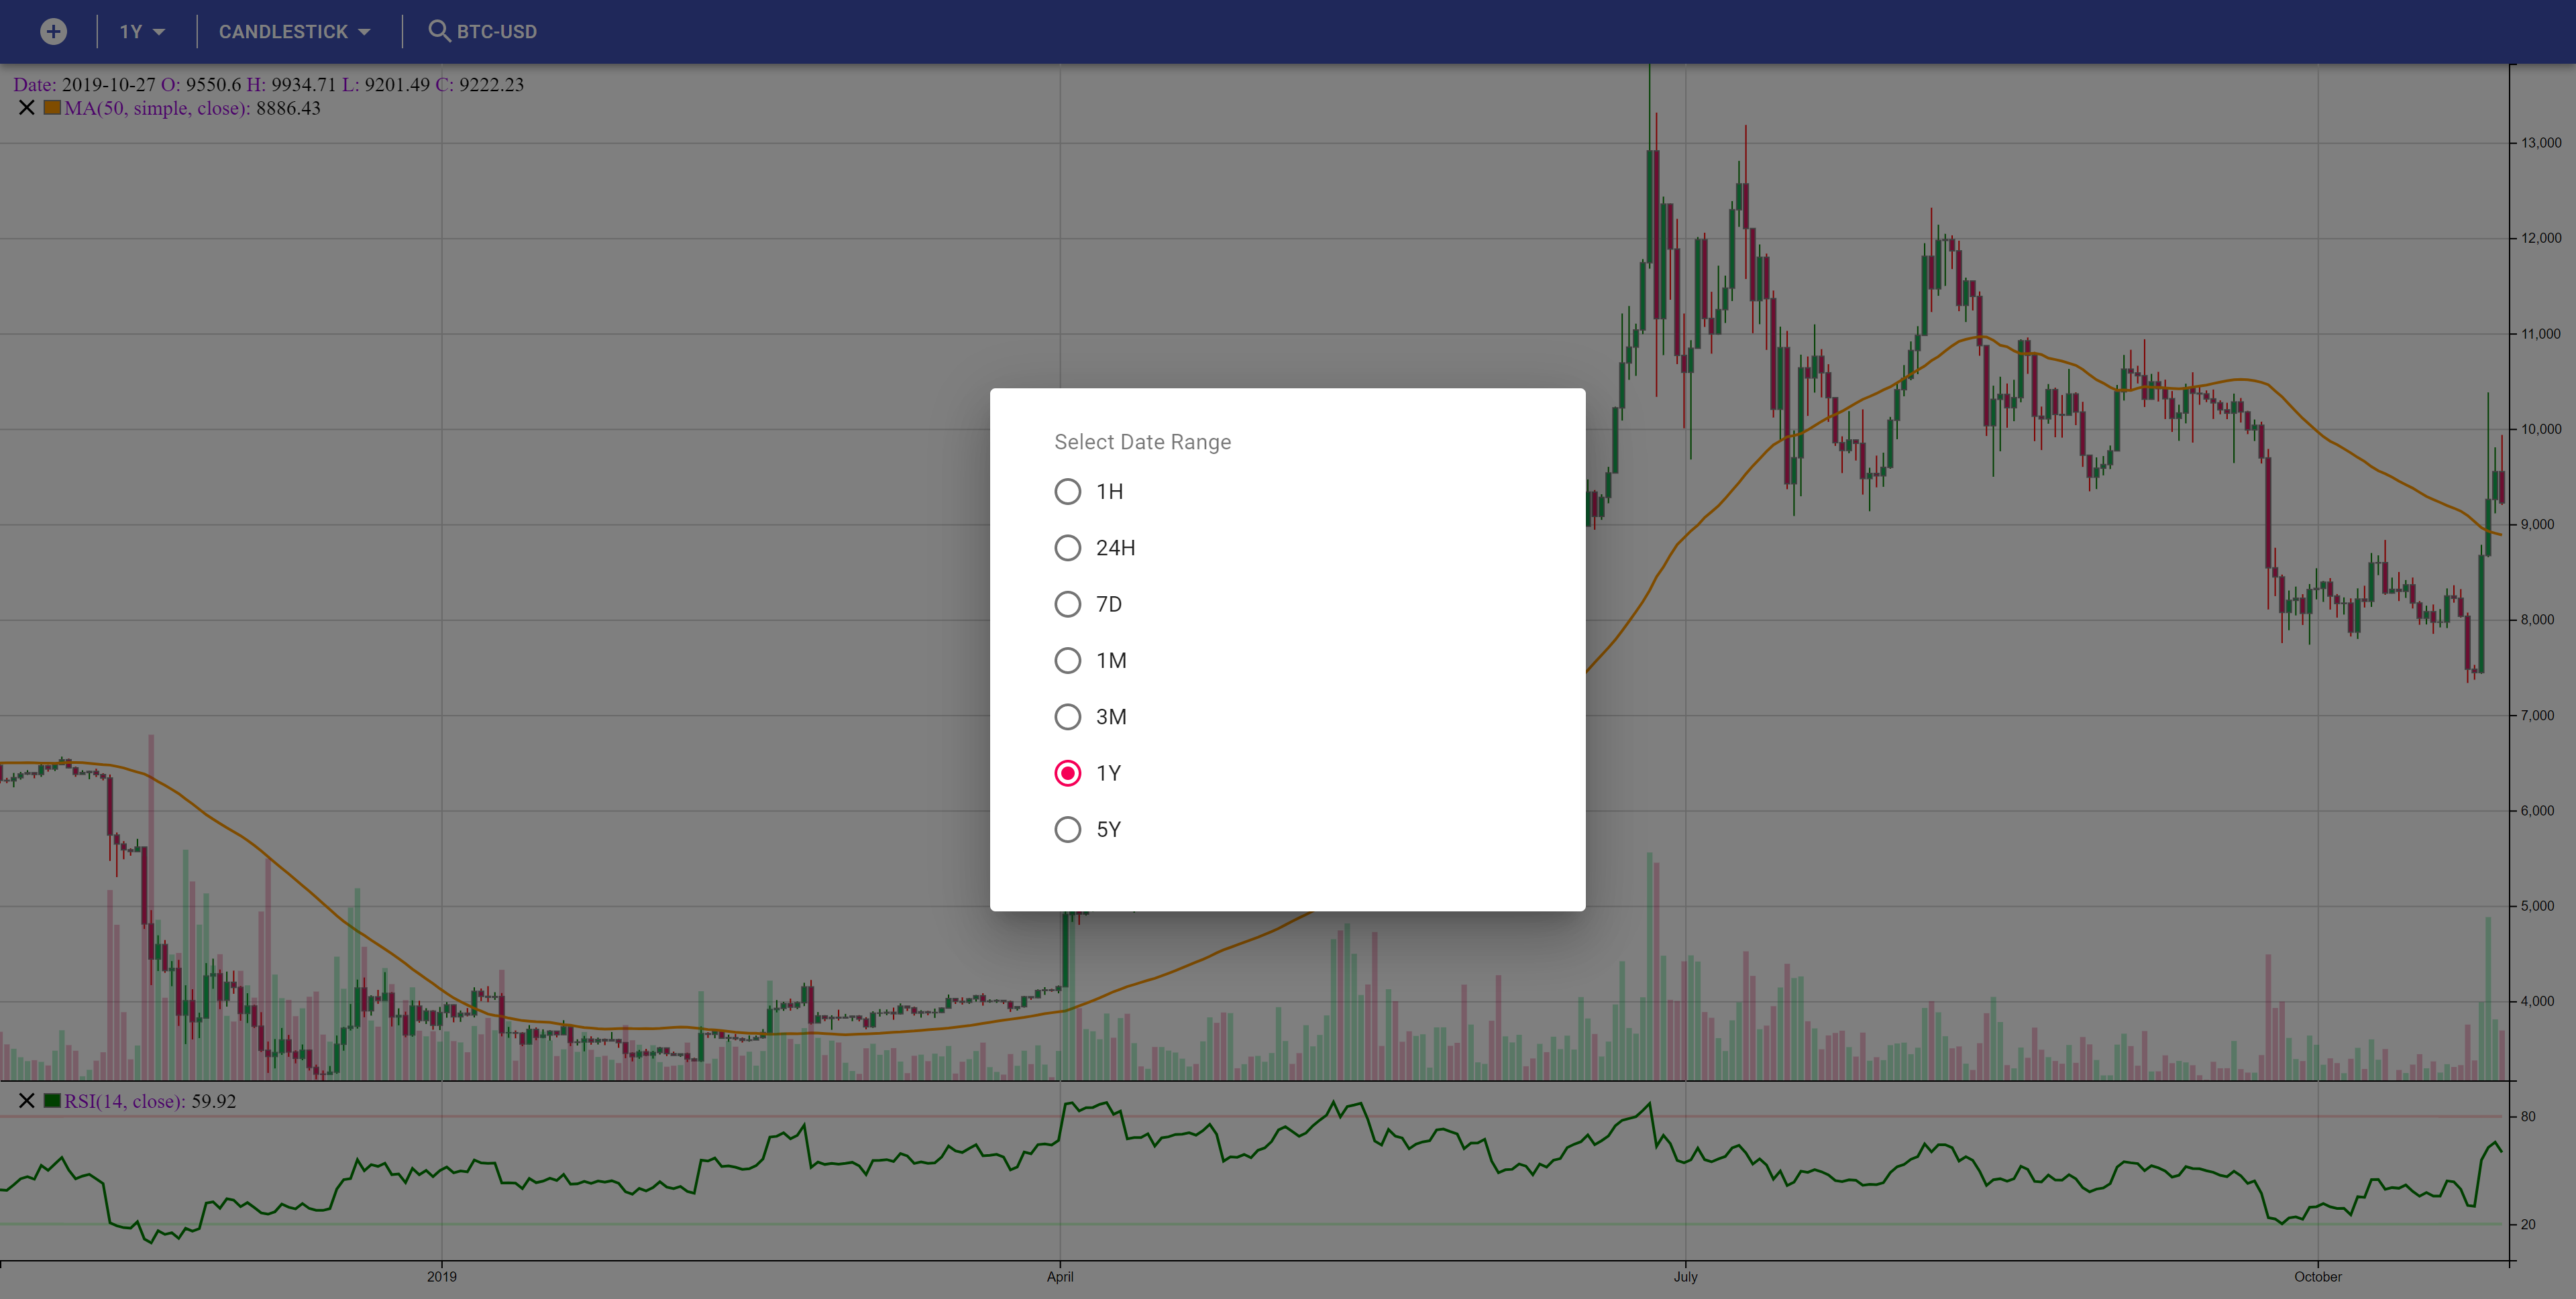Select the 24H radio option
Screen dimensions: 2576x1299
tap(1068, 548)
